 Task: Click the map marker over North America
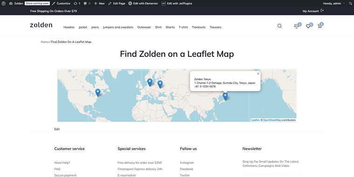98,93
